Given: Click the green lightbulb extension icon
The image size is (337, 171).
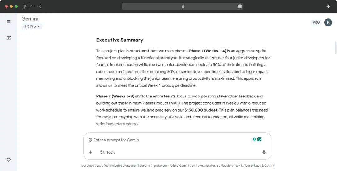Looking at the screenshot, I should 254,139.
